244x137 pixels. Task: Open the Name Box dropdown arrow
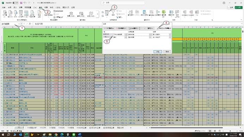pyautogui.click(x=19, y=24)
